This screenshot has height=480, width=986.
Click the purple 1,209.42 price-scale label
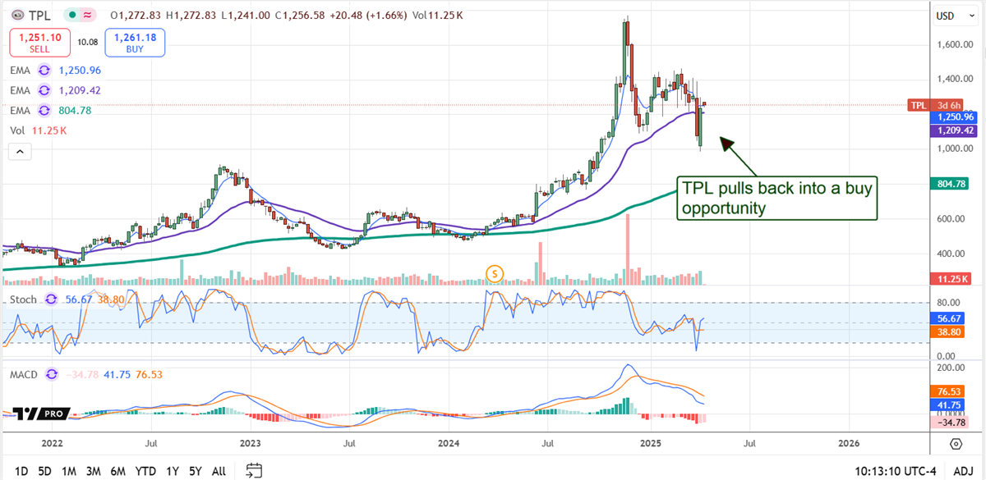pos(953,130)
